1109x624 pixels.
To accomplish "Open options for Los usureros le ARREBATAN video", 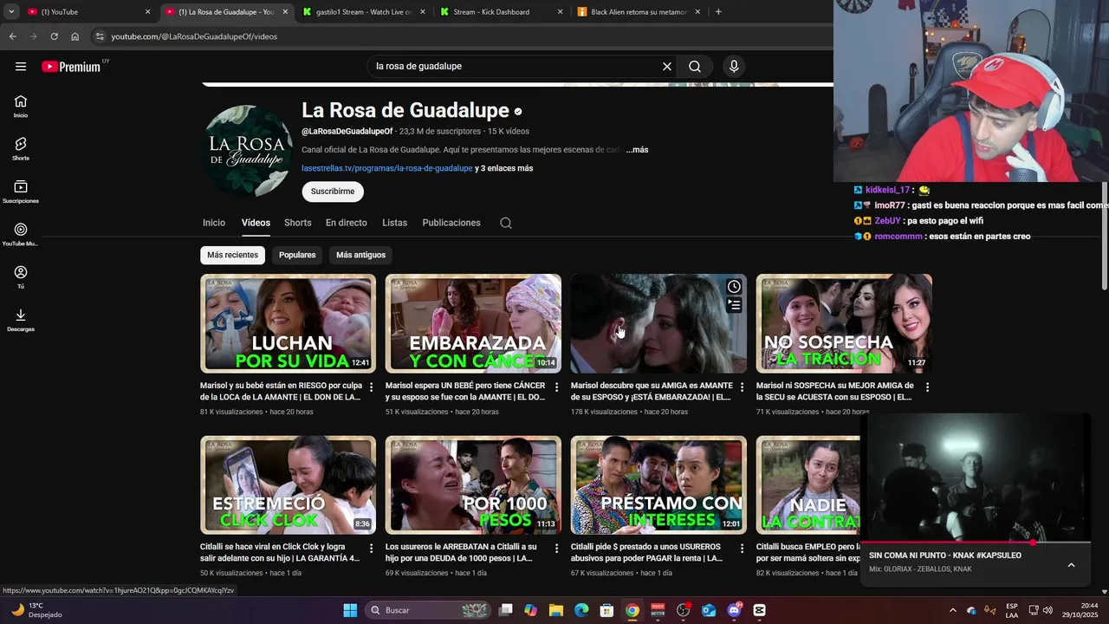I will coord(556,548).
